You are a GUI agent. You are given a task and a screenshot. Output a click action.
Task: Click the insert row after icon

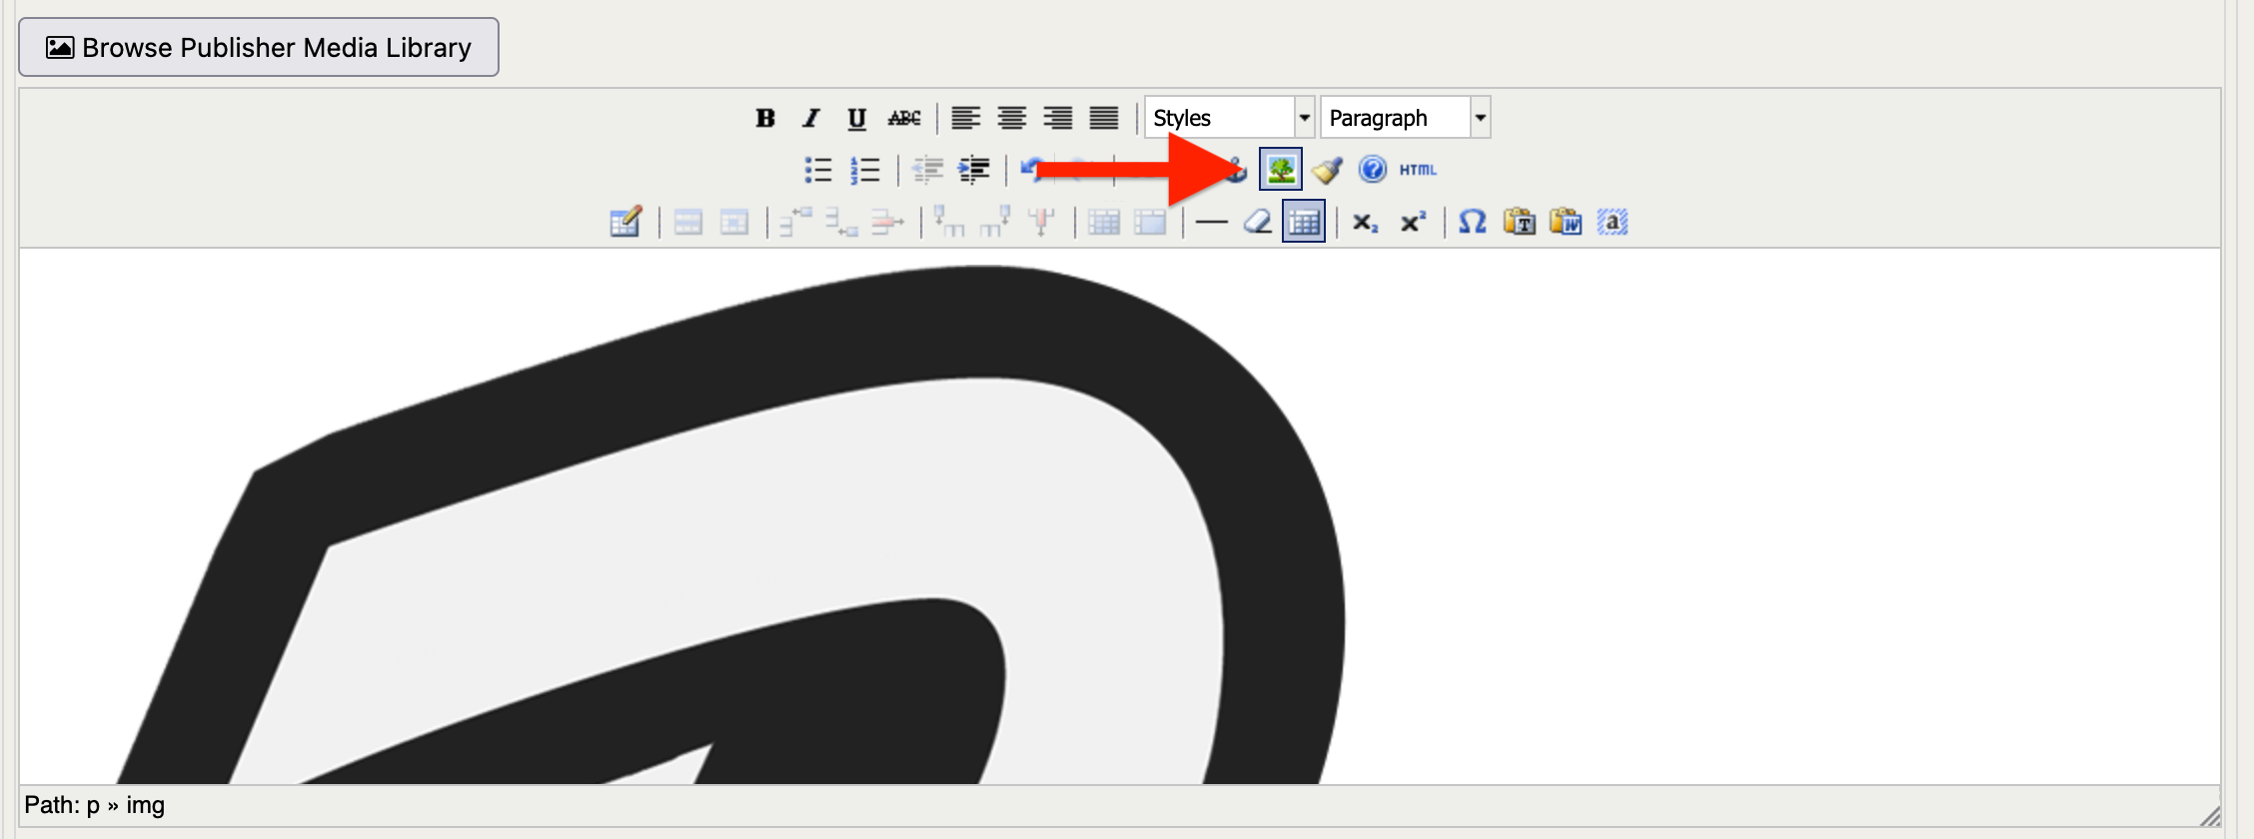pos(842,222)
